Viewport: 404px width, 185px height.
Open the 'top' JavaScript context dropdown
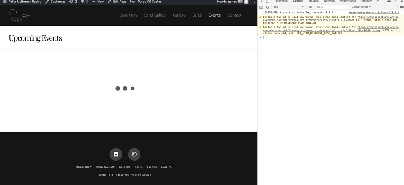[289, 7]
